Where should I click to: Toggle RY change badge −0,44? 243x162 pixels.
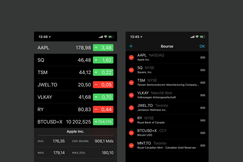[103, 109]
